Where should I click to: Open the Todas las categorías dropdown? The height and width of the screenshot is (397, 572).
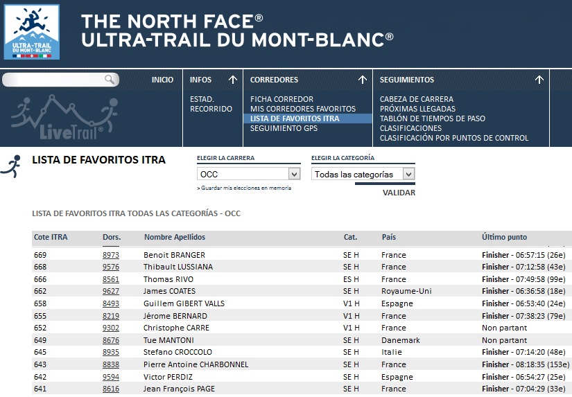click(408, 174)
